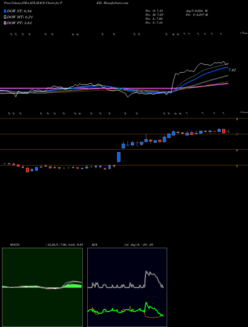Select the 'DOW MT: 6.21' legend label
The height and width of the screenshot is (327, 248).
20,17
